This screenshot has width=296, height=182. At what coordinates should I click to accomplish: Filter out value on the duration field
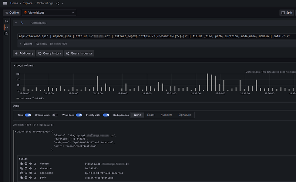[26, 168]
